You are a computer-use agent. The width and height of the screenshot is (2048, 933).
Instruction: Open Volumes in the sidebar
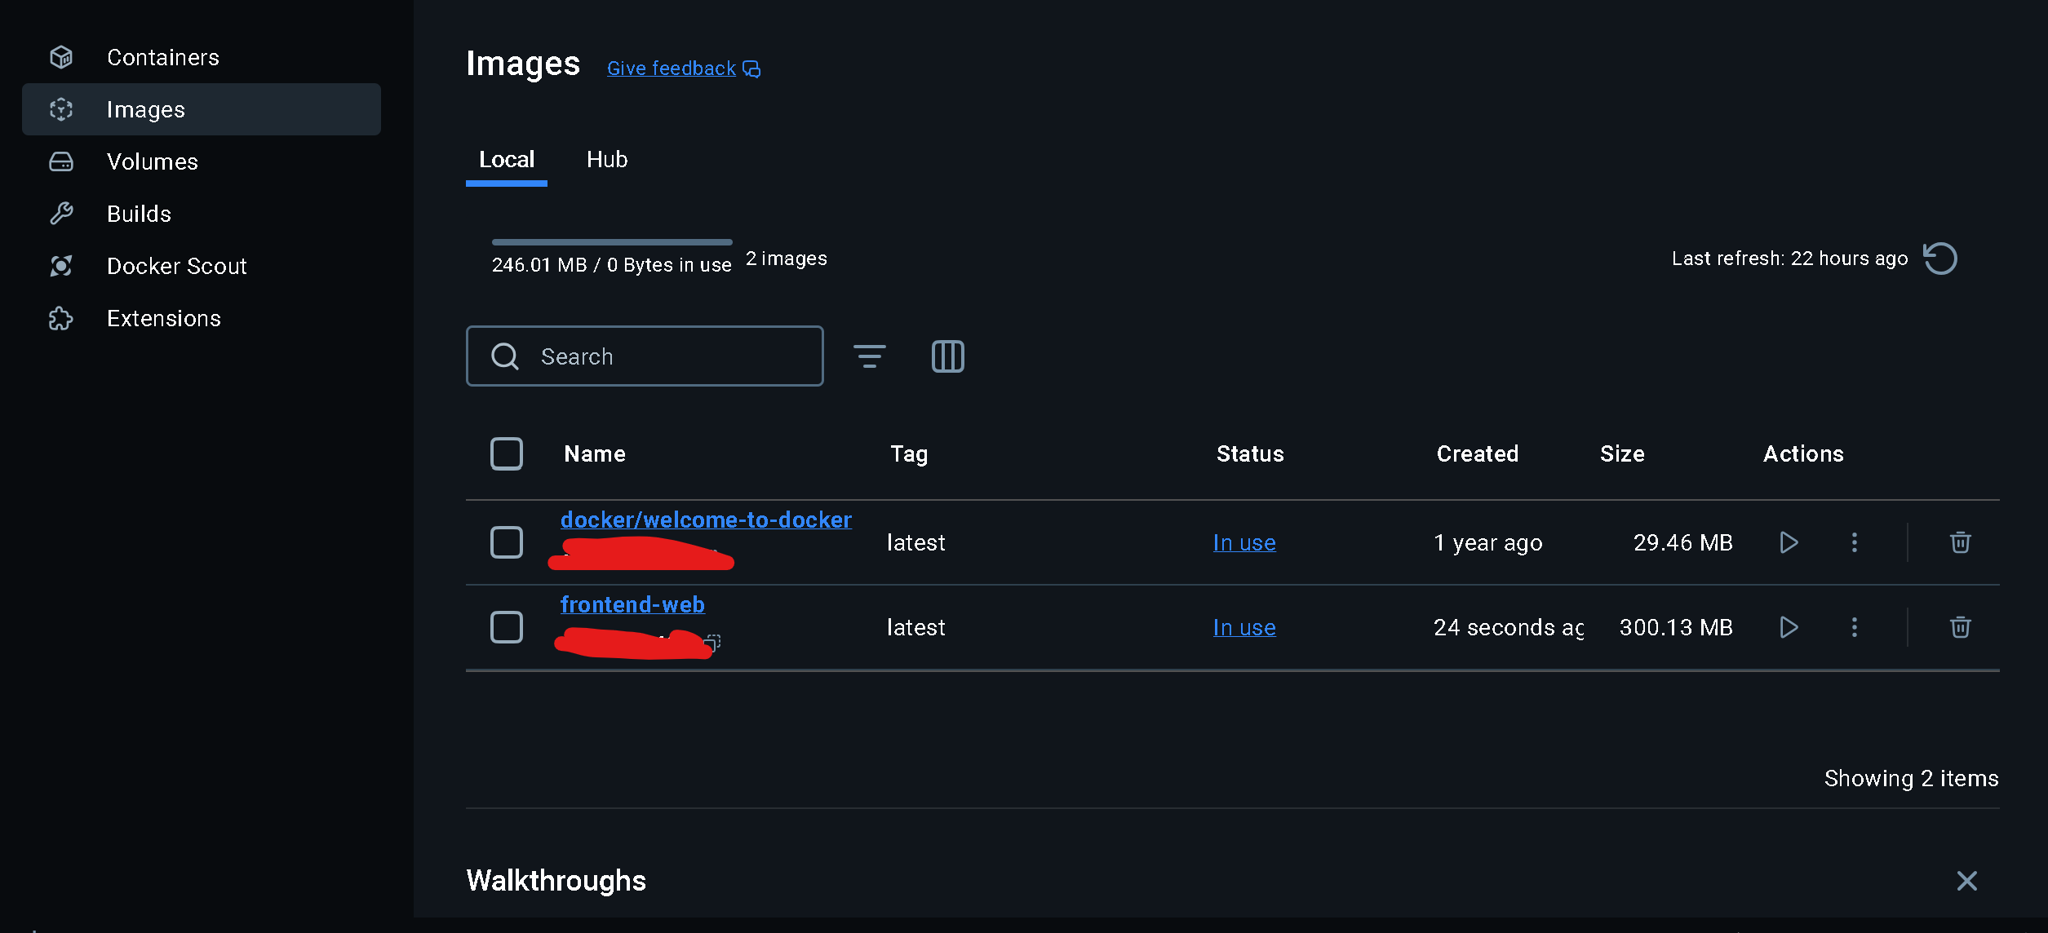click(x=202, y=161)
